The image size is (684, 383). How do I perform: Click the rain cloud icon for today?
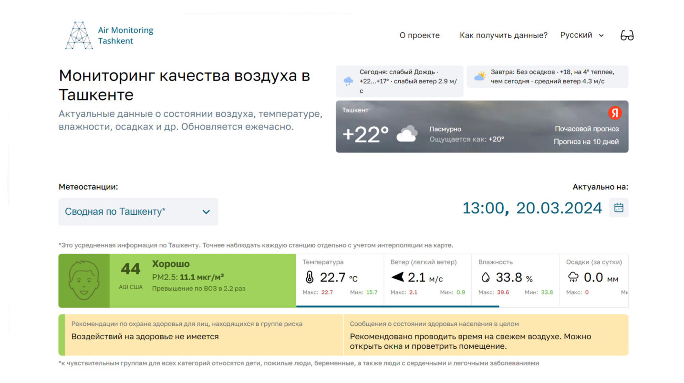point(349,81)
